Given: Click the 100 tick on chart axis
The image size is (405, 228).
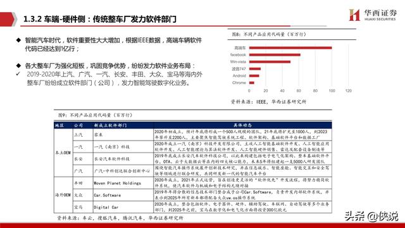Looking at the screenshot, I should (x=332, y=91).
